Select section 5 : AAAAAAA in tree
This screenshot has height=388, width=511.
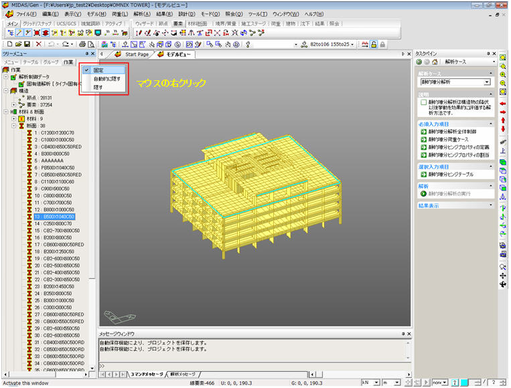[x=49, y=161]
